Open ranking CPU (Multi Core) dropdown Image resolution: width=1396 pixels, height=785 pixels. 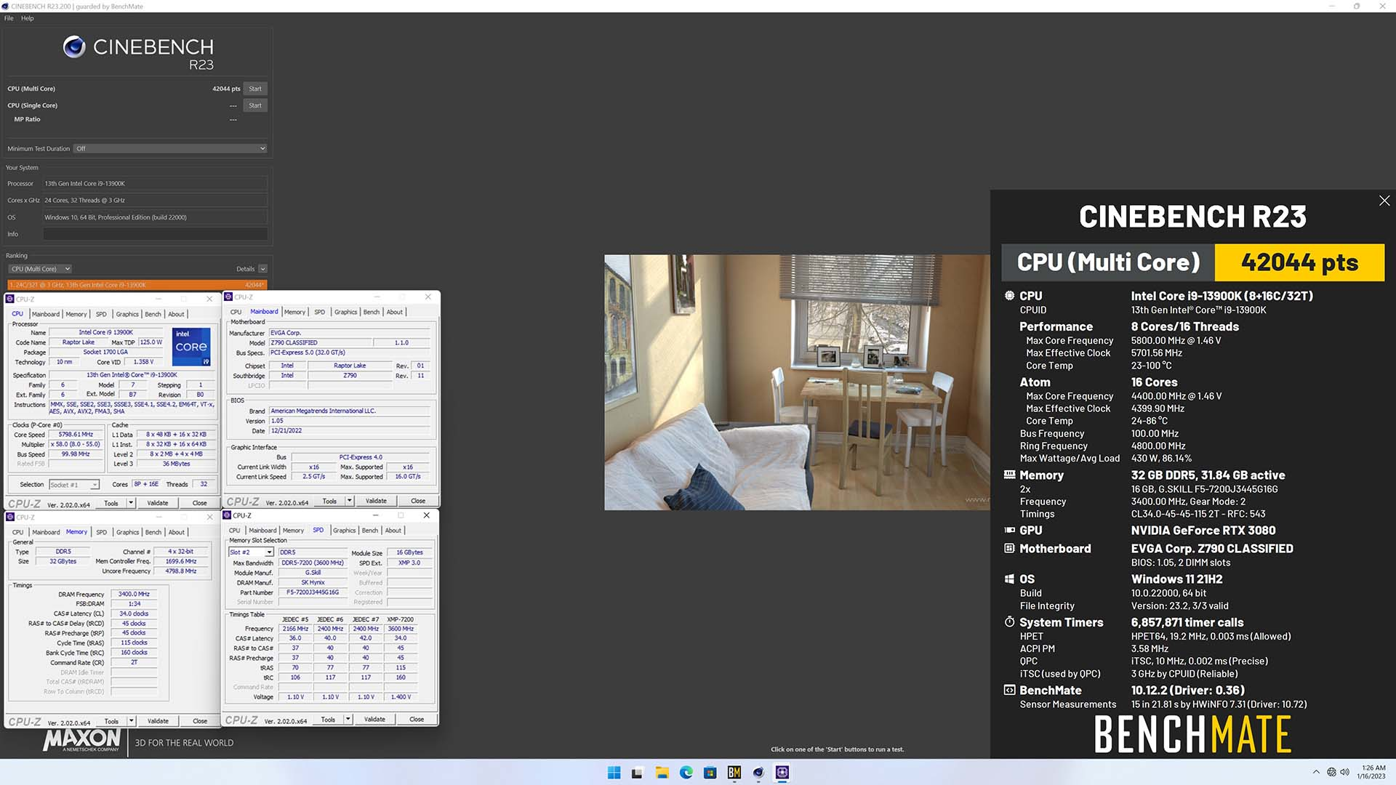[40, 269]
